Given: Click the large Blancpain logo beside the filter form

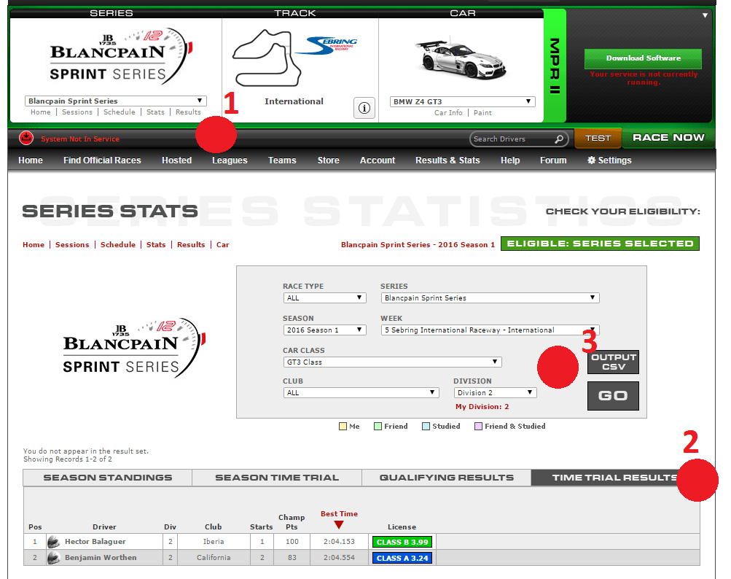Looking at the screenshot, I should [x=134, y=348].
